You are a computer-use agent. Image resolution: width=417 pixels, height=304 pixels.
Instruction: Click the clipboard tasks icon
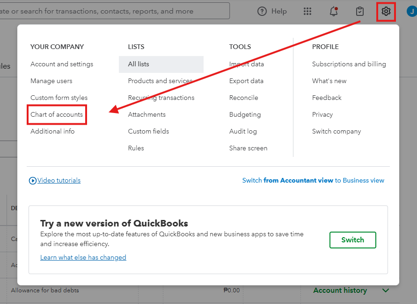(360, 11)
